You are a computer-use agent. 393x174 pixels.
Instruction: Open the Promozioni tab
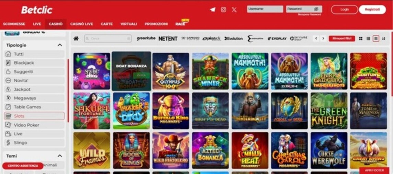(x=156, y=24)
